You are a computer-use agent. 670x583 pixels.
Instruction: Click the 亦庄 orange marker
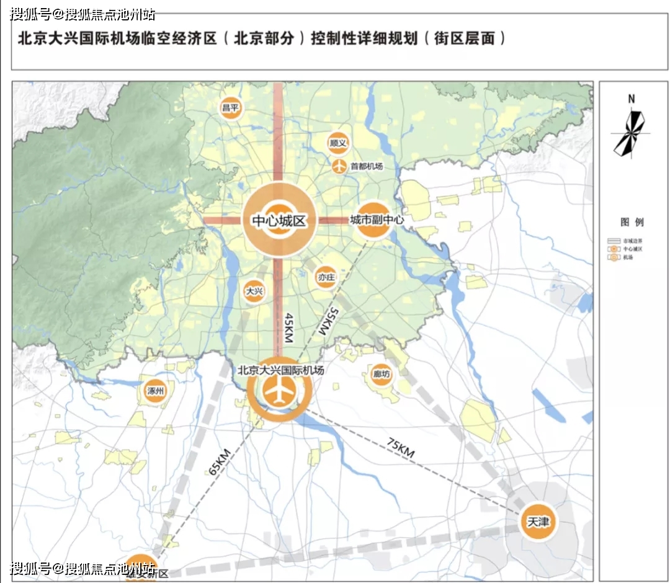(x=326, y=278)
